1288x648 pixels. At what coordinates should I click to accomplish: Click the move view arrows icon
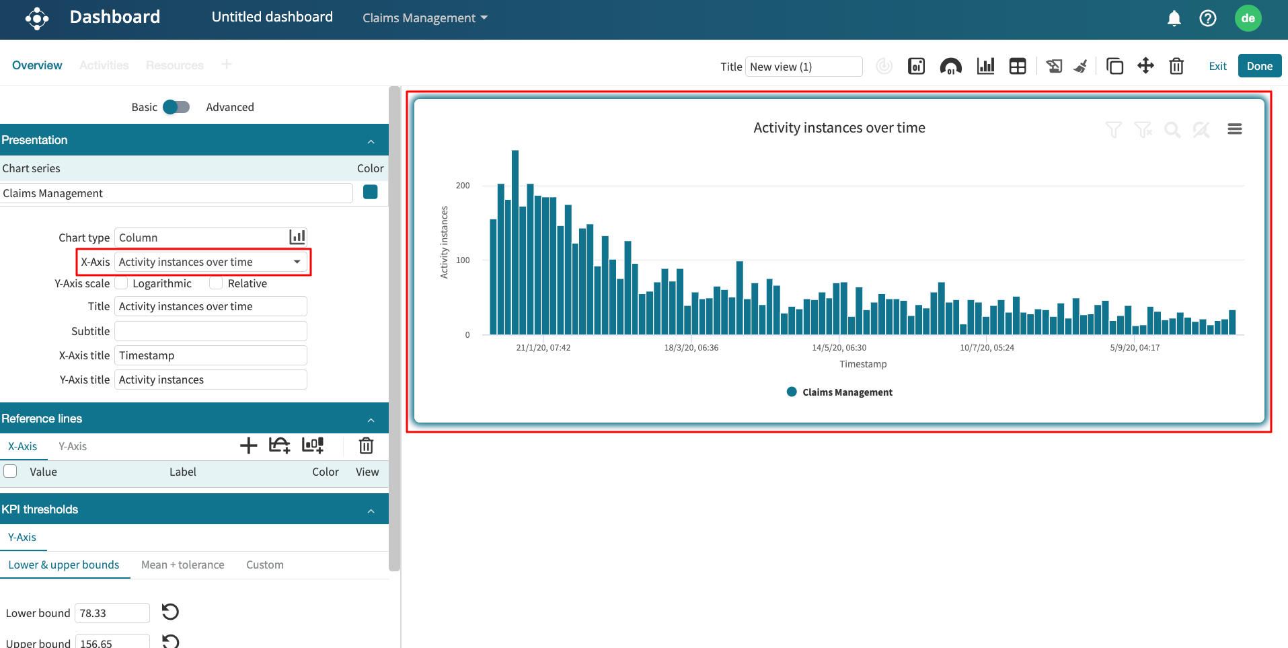coord(1145,66)
